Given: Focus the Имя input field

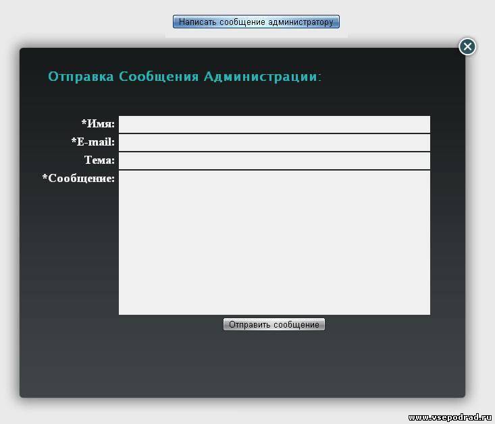Looking at the screenshot, I should click(274, 124).
